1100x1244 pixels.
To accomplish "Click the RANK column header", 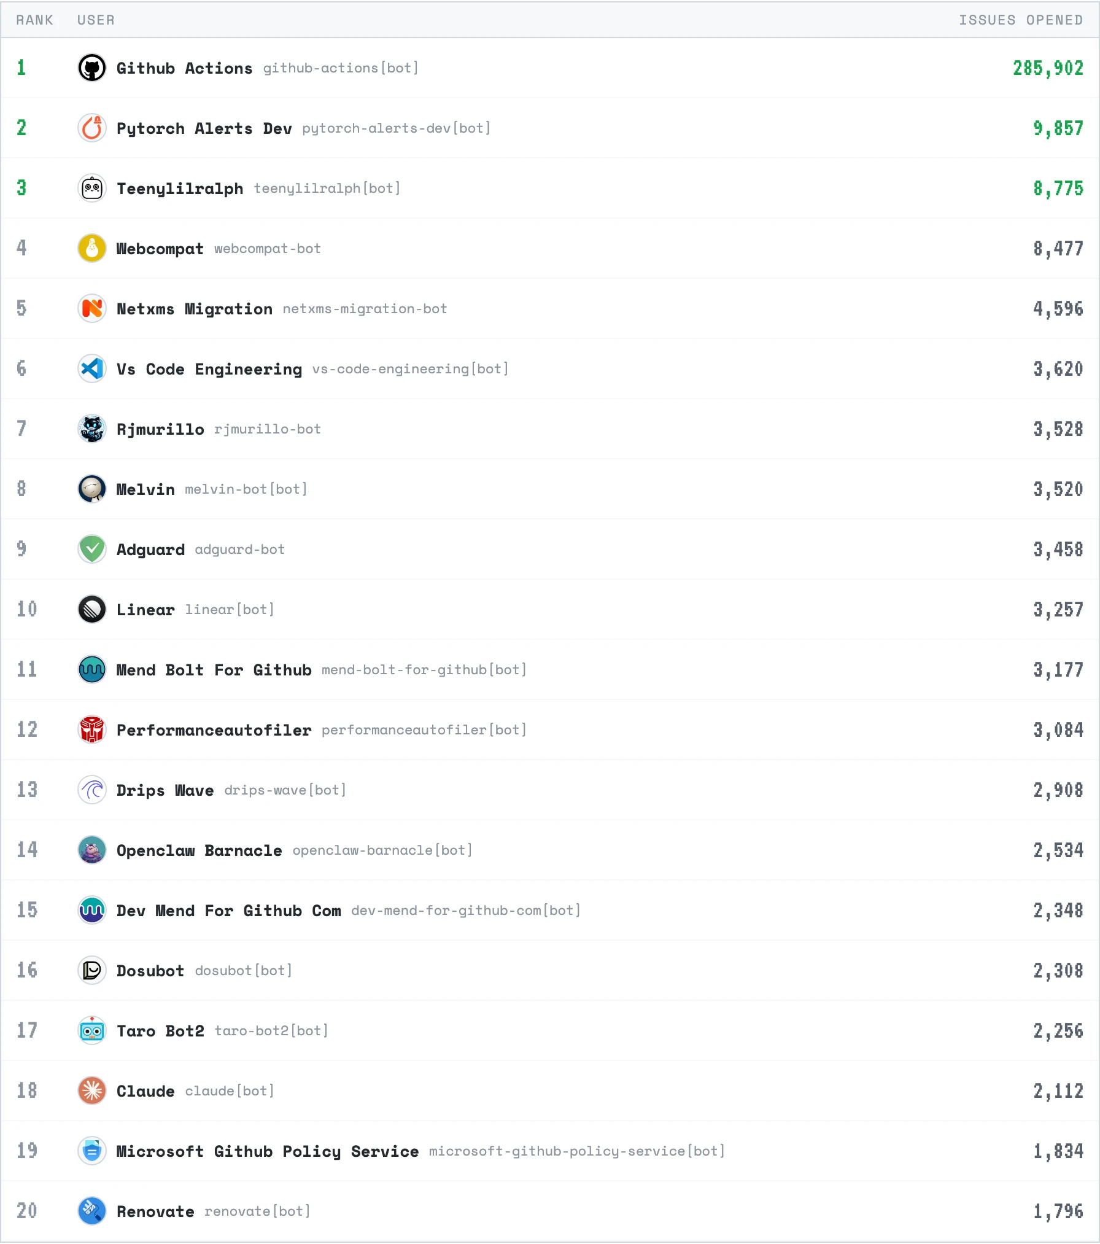I will tap(35, 20).
